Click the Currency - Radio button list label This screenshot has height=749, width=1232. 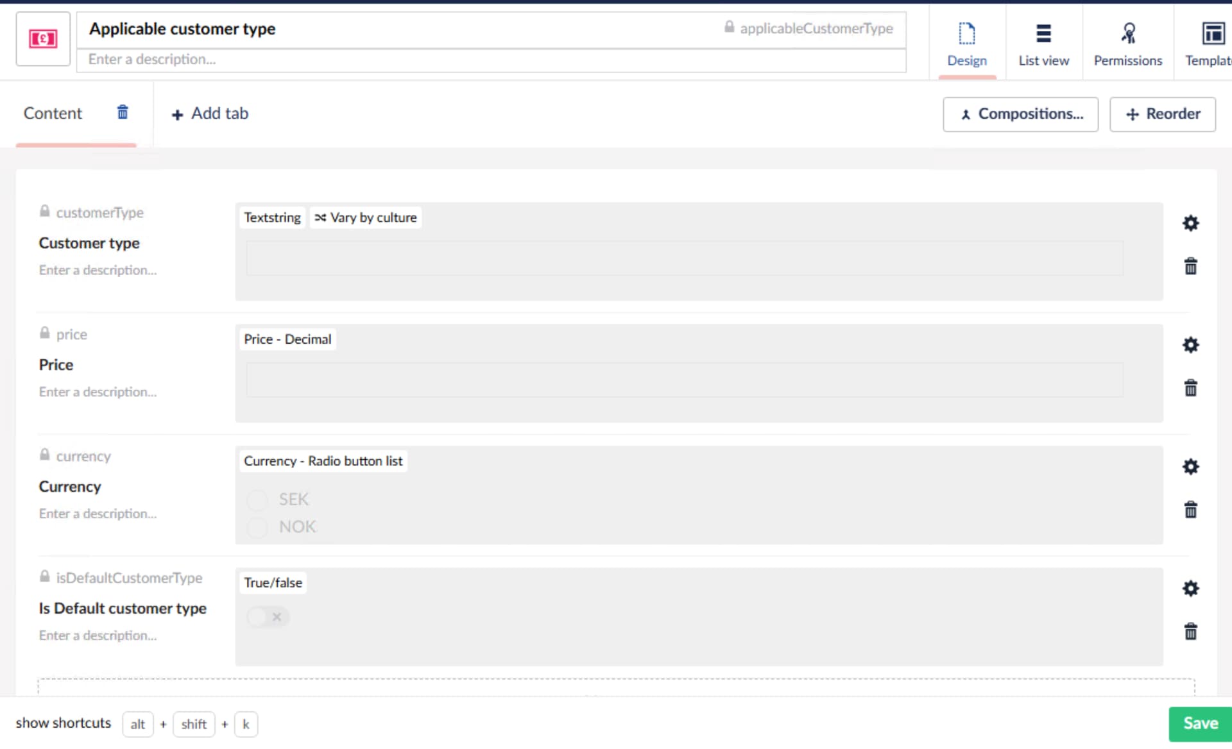[323, 461]
